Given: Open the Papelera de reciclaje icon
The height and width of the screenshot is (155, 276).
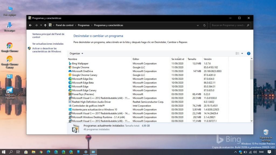Looking at the screenshot, I should pyautogui.click(x=266, y=134).
